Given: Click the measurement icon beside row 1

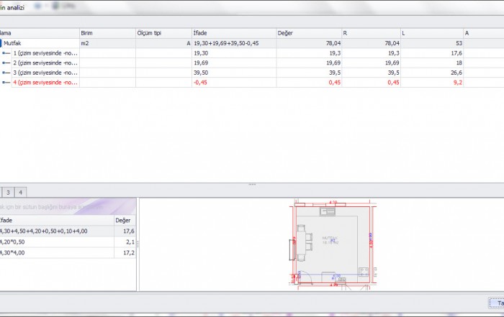Looking at the screenshot, I should coord(7,53).
